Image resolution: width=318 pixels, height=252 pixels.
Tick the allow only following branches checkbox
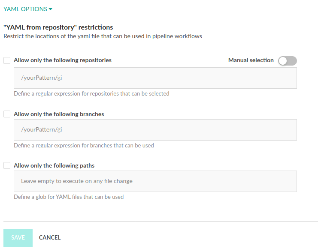[7, 114]
